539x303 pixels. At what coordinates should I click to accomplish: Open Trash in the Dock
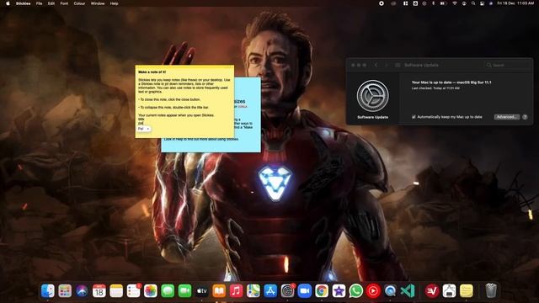tap(491, 291)
